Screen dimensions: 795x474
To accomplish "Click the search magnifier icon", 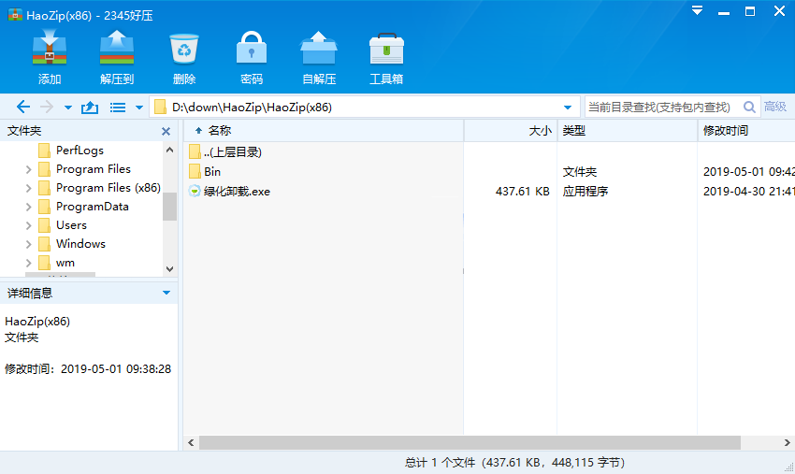I will (x=749, y=108).
